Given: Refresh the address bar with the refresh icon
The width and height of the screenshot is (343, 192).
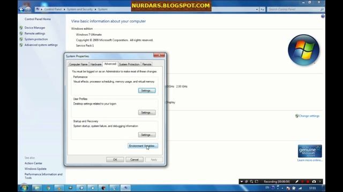Looking at the screenshot, I should pos(262,10).
